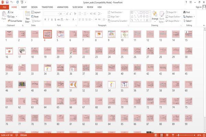
Task: Open the Arrange options
Action: (155, 17)
